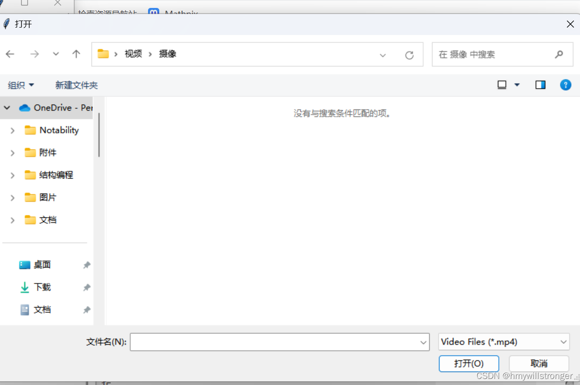Click 视频 in the breadcrumb path
580x385 pixels.
coord(133,53)
